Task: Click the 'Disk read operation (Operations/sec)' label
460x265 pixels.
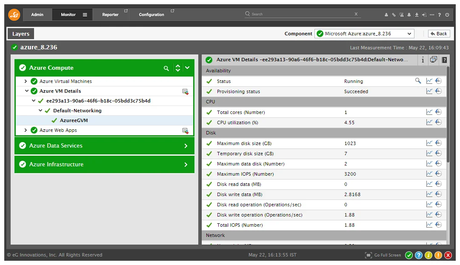Action: (259, 205)
